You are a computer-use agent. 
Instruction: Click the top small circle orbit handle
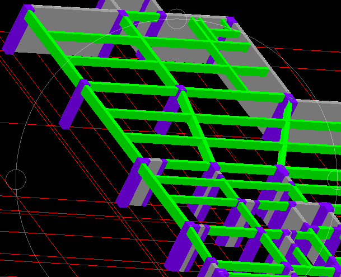point(176,19)
